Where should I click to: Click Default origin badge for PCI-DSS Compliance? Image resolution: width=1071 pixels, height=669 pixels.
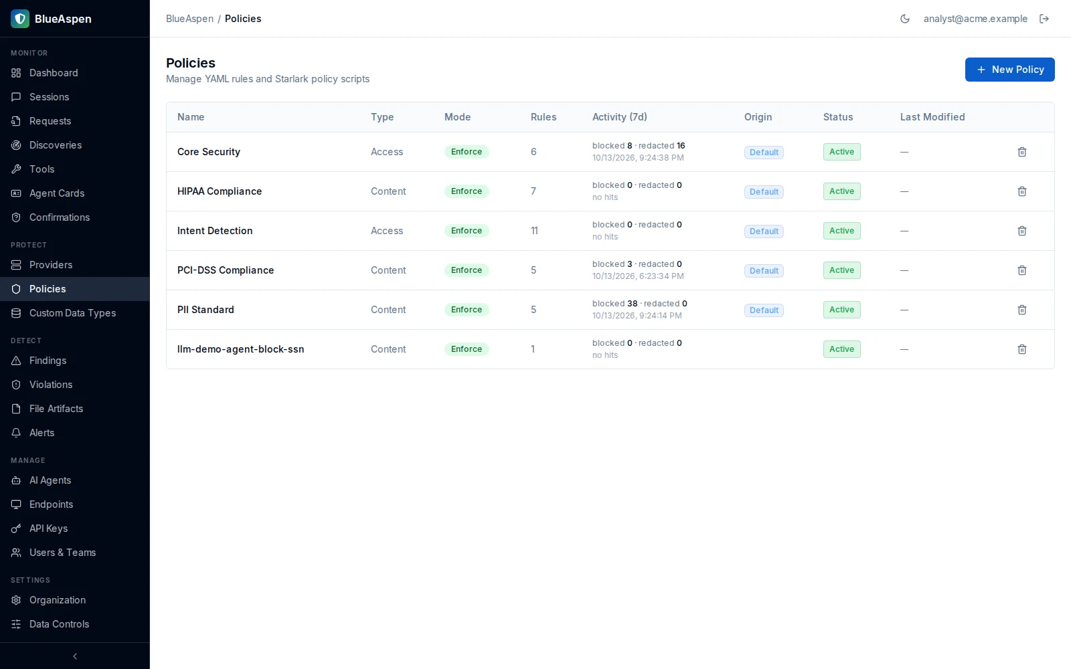coord(764,271)
